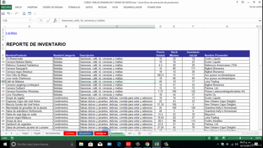This screenshot has height=148, width=263.
Task: Click the 100 % zoom level
Action: point(258,138)
